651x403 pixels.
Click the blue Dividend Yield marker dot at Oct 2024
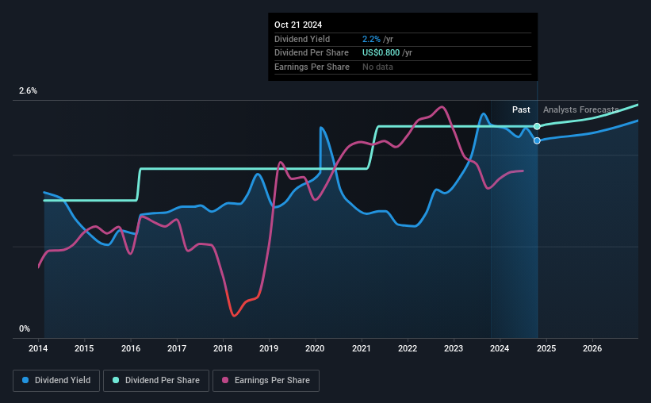point(537,140)
